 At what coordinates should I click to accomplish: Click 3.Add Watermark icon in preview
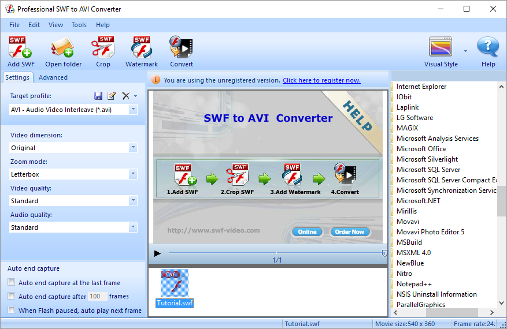[292, 175]
